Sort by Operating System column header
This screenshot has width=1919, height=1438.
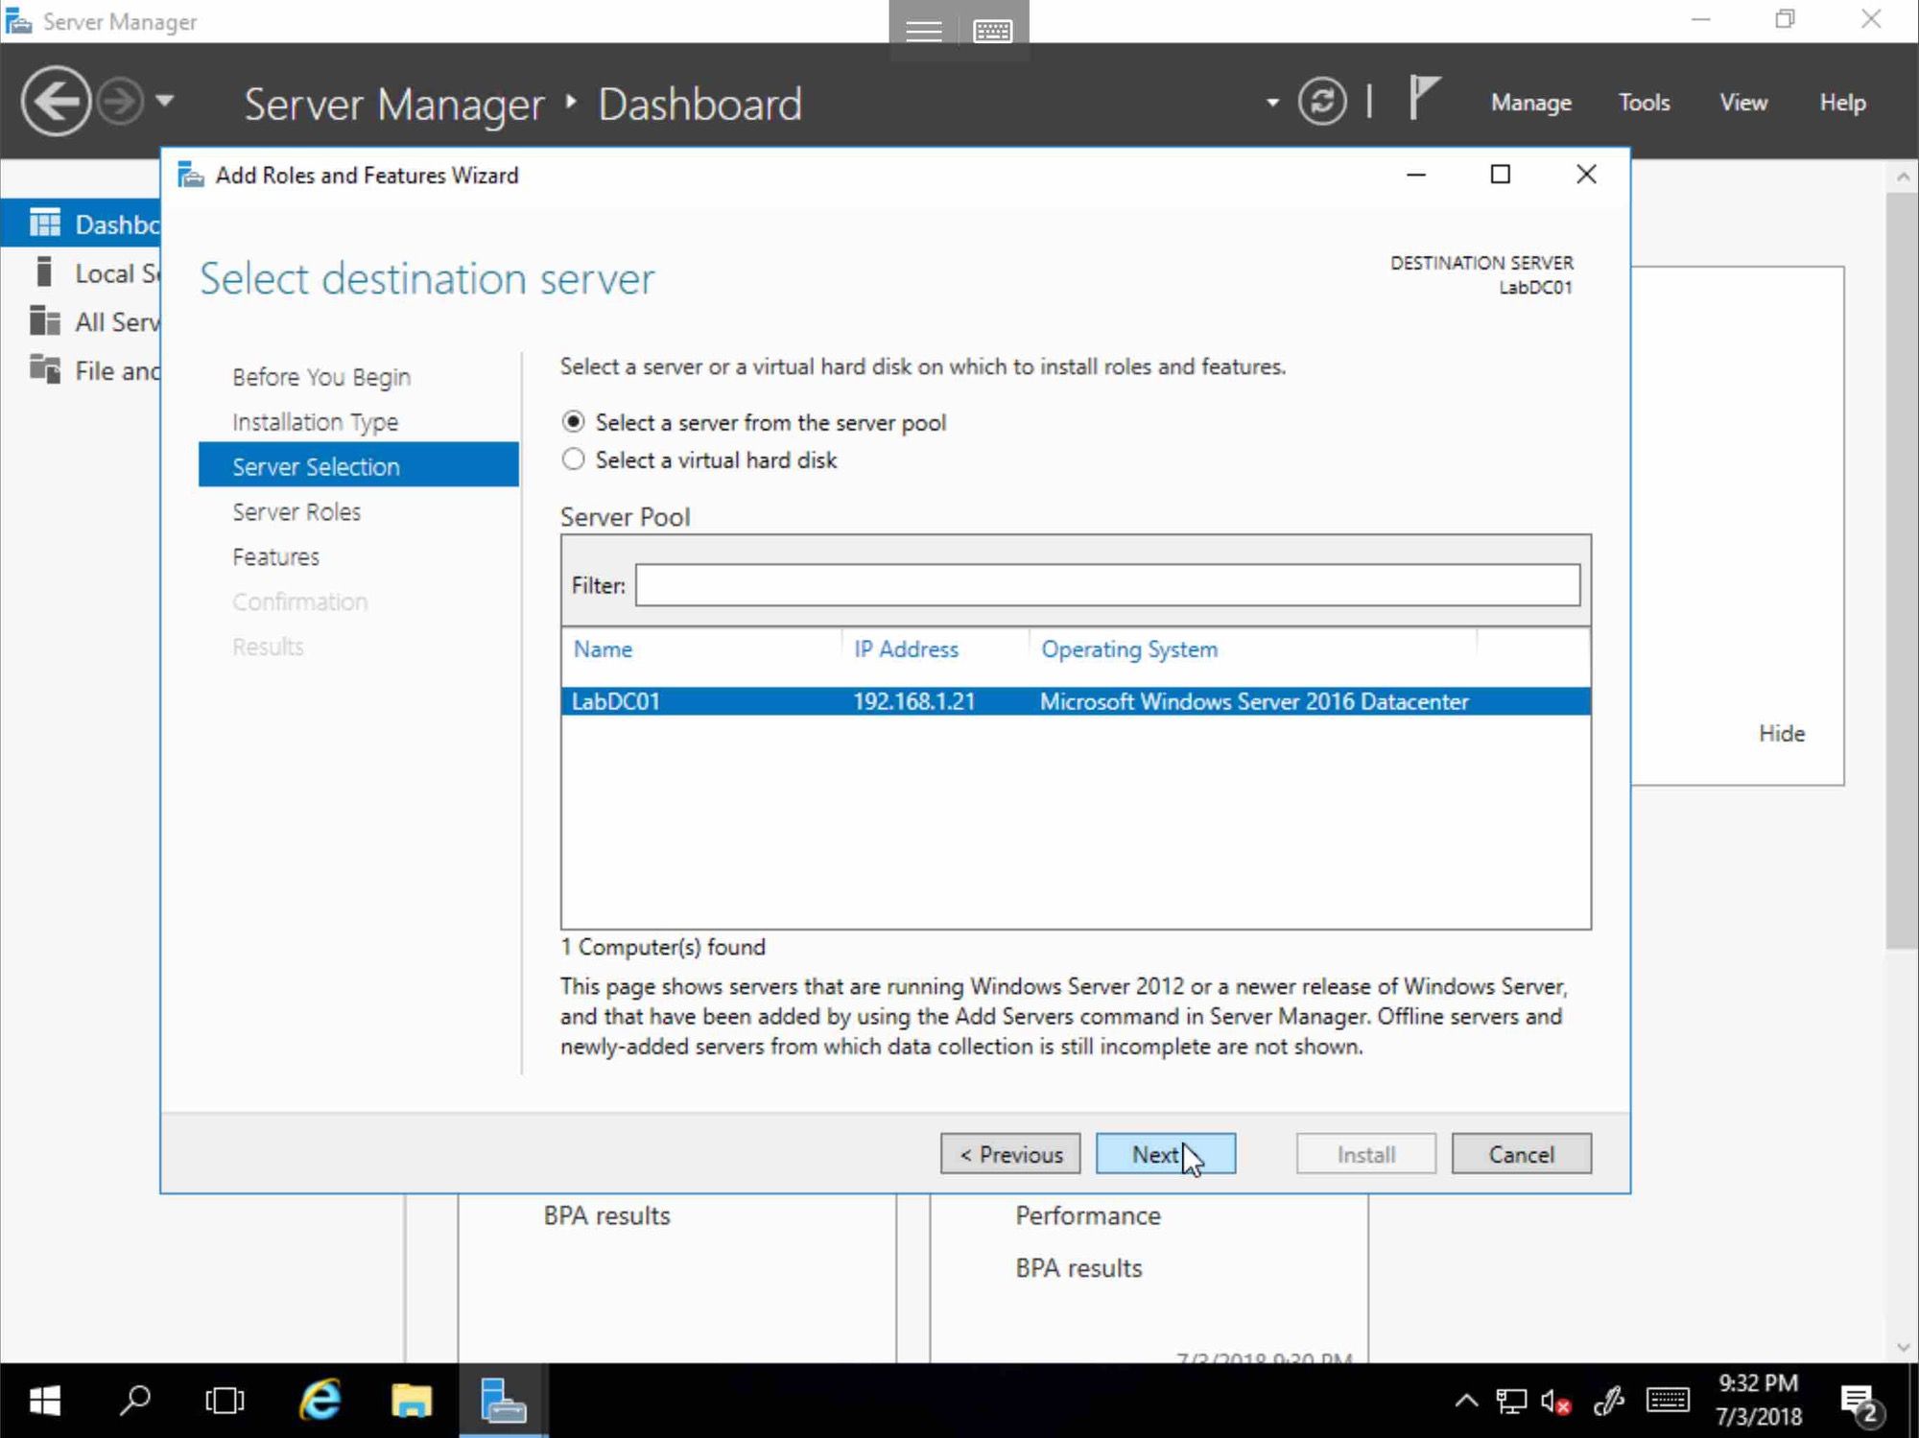click(x=1129, y=649)
